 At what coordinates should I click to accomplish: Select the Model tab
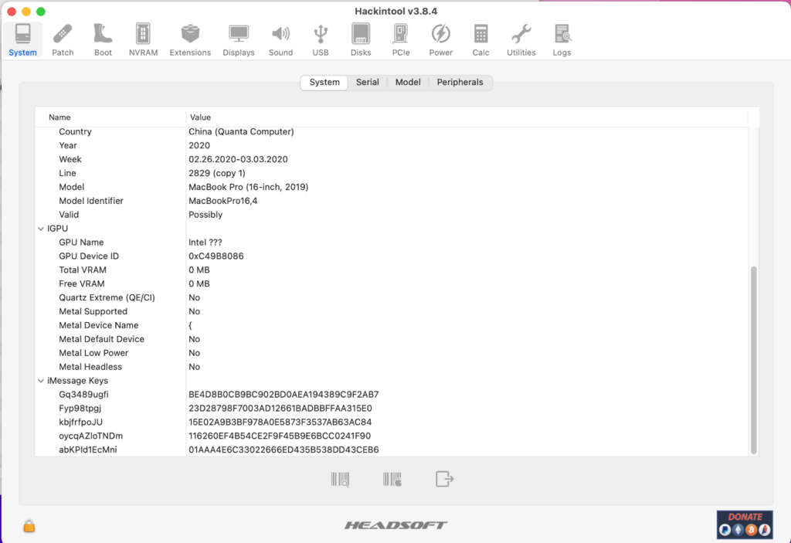pyautogui.click(x=408, y=82)
